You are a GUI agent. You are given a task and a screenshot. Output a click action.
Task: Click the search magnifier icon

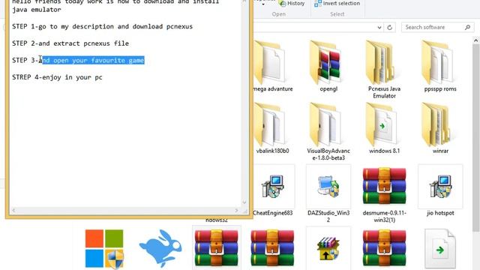[x=467, y=27]
